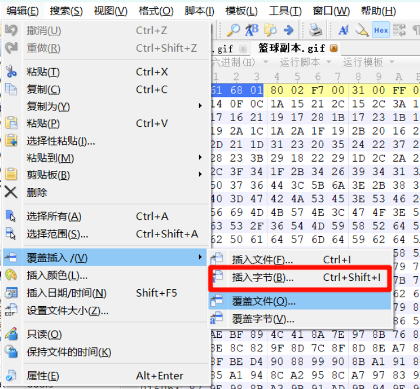This screenshot has width=420, height=389.
Task: Choose 插入日期/时间(N) entry
Action: [x=106, y=293]
